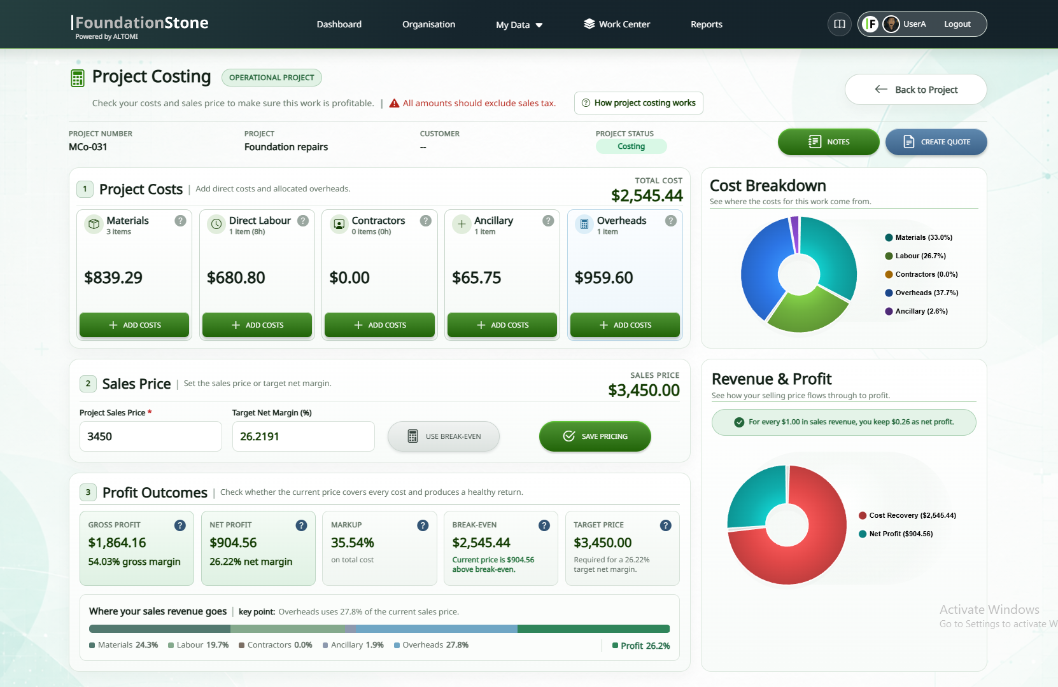
Task: Show Break-Even help tooltip icon
Action: point(544,525)
